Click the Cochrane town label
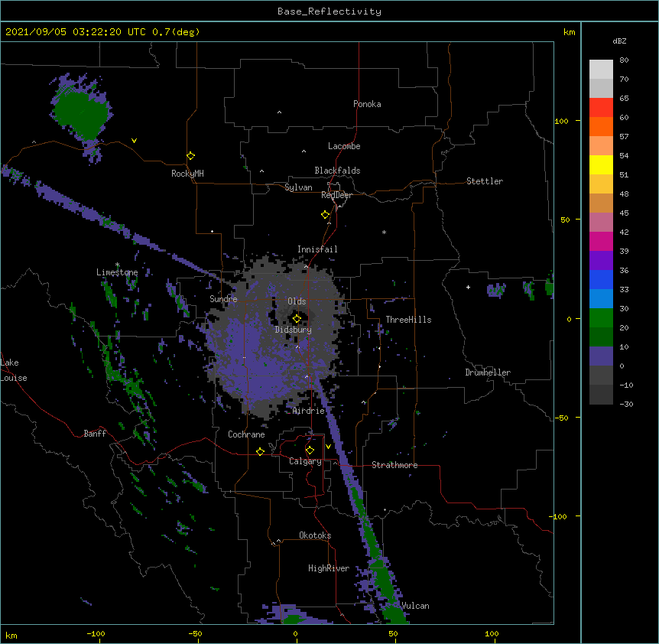This screenshot has width=659, height=644. [246, 434]
